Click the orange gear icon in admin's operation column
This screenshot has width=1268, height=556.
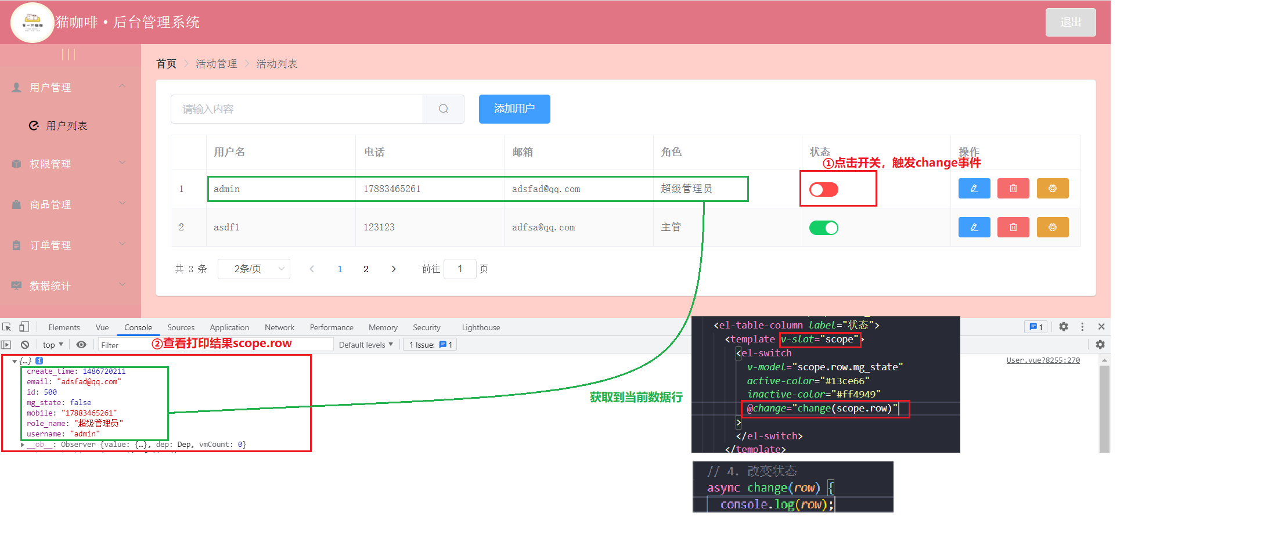click(x=1052, y=188)
